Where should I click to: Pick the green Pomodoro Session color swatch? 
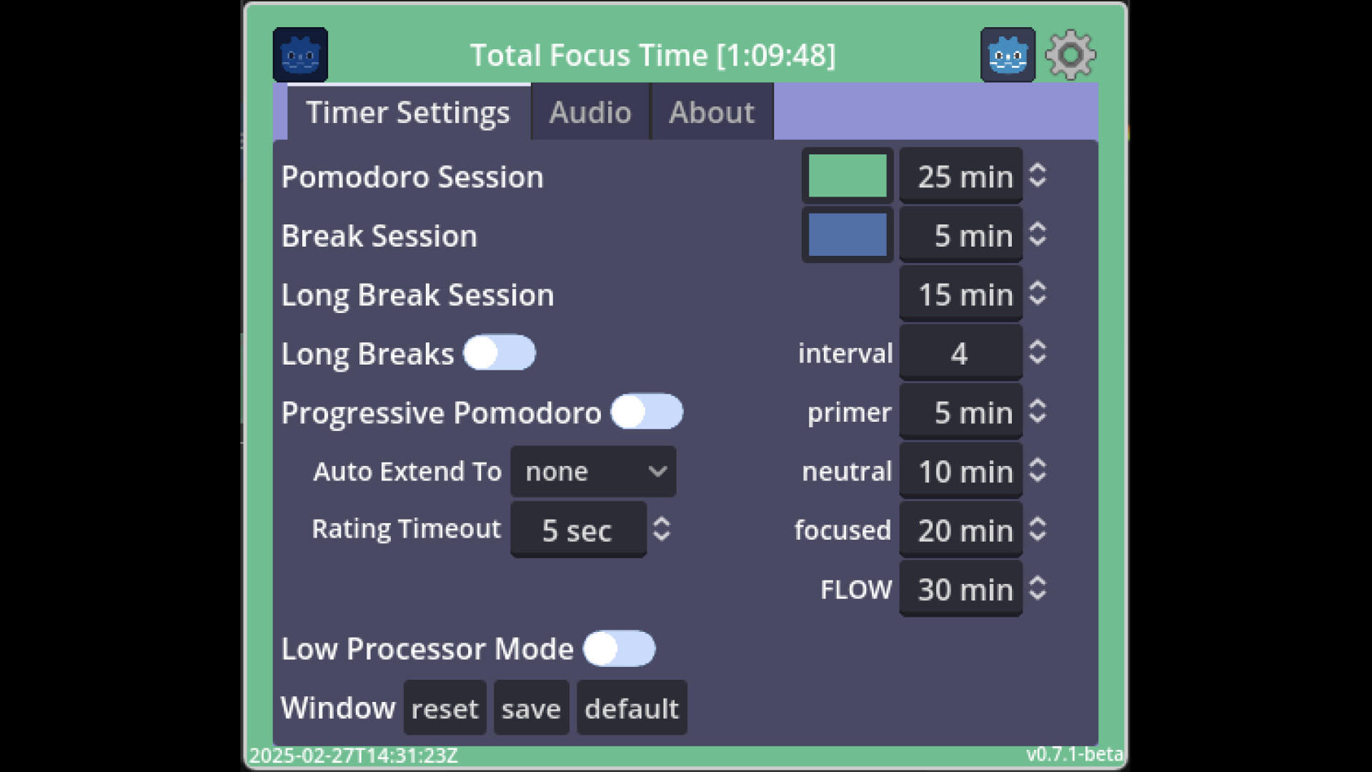pos(847,176)
